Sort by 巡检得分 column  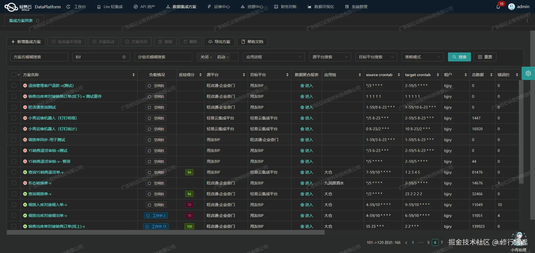tap(200, 75)
